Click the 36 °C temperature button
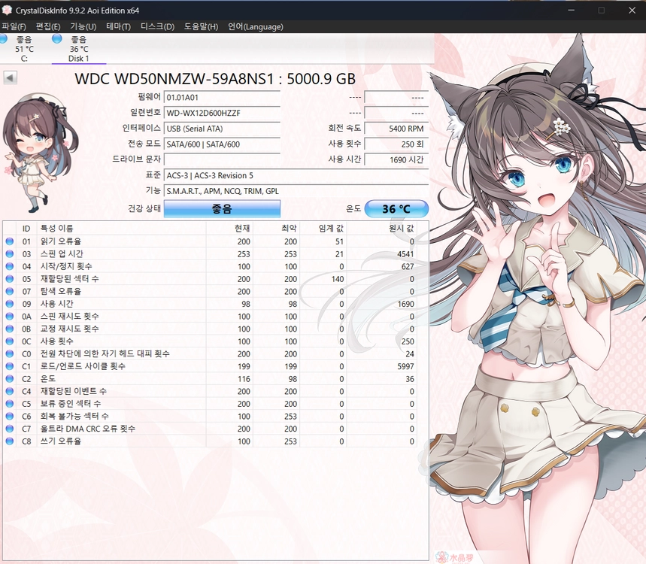Viewport: 646px width, 564px height. [396, 209]
